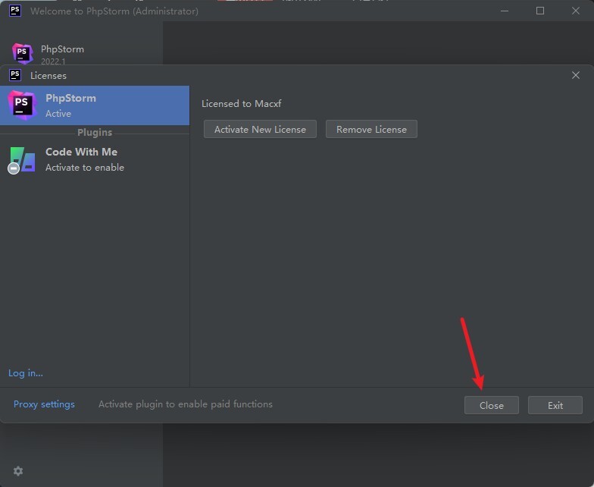The height and width of the screenshot is (487, 594).
Task: Click the PhpStorm logo in license list
Action: (23, 105)
